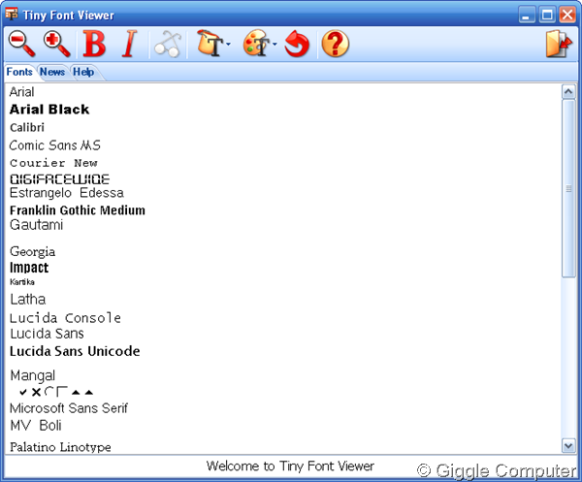582x482 pixels.
Task: Toggle italic with the I icon
Action: pos(129,44)
